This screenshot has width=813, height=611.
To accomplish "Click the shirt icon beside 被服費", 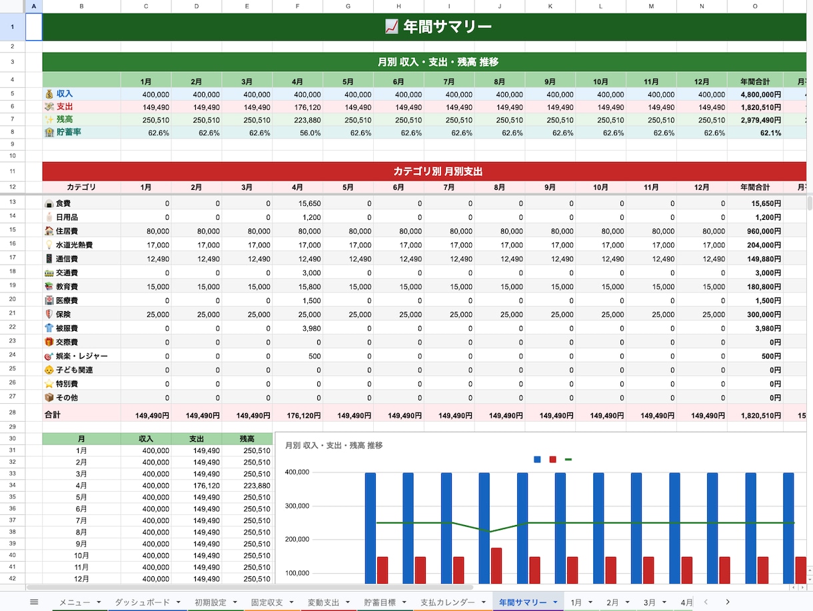I will click(x=49, y=328).
